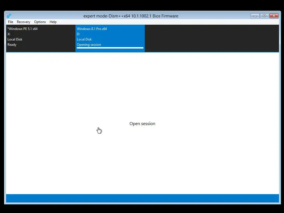Click the Ready status text
284x213 pixels.
click(12, 45)
